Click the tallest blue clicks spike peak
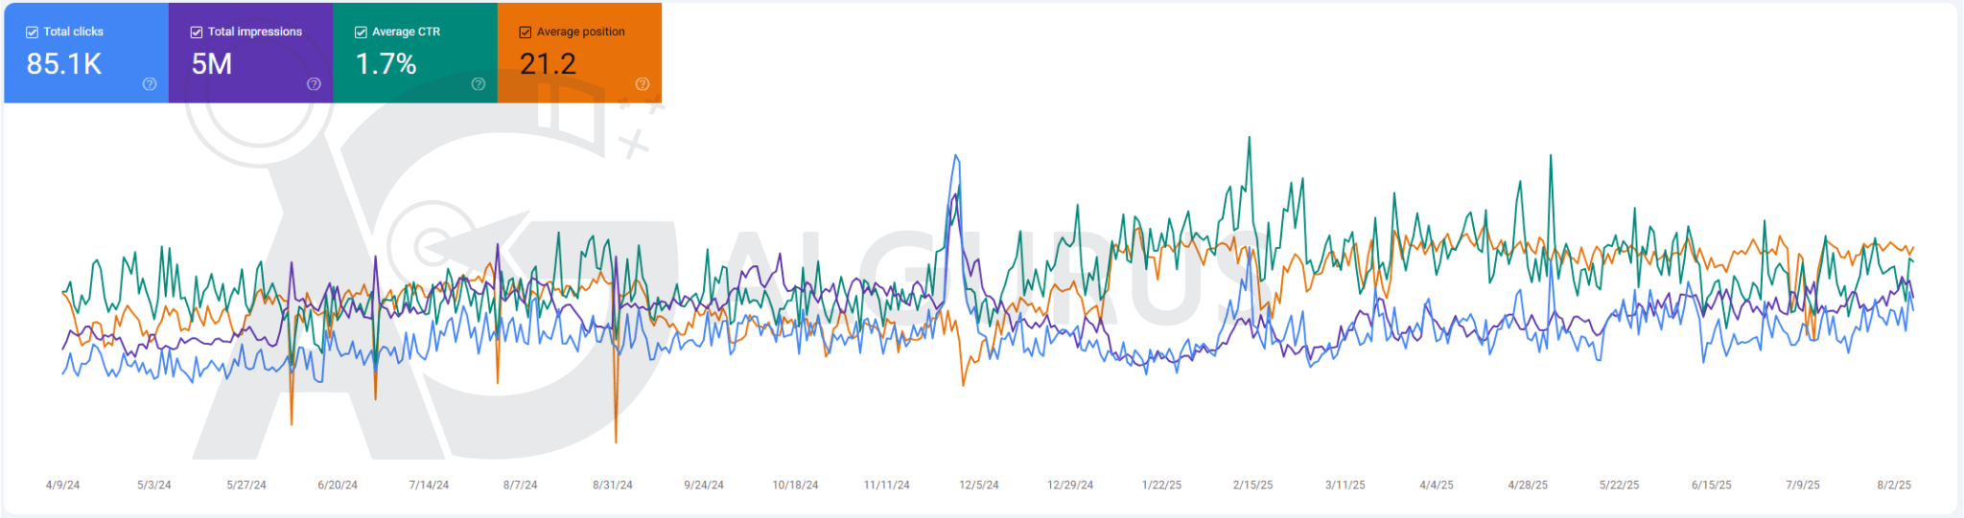Screen dimensions: 1964x518 (956, 155)
